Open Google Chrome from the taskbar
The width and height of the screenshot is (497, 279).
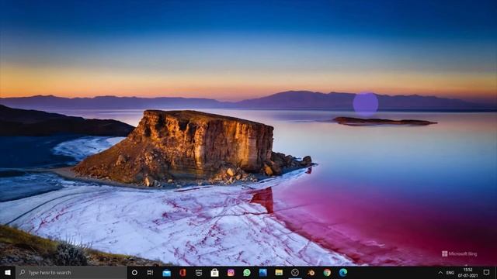pos(327,273)
